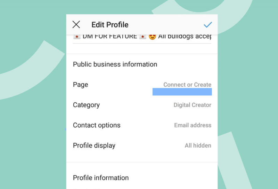The height and width of the screenshot is (189, 278).
Task: Open the Page row
Action: pyautogui.click(x=142, y=85)
